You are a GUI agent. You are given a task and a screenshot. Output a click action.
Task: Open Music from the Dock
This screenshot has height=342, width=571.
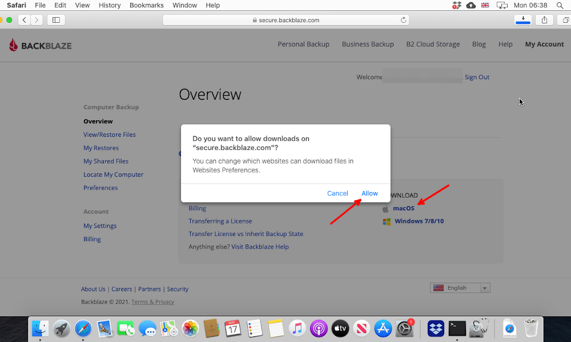point(297,328)
